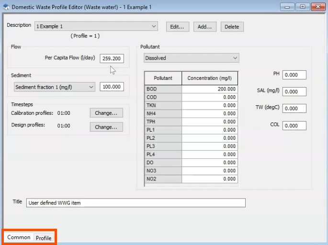This screenshot has height=245, width=328.
Task: Select the Per Capita Flow input field
Action: (112, 58)
